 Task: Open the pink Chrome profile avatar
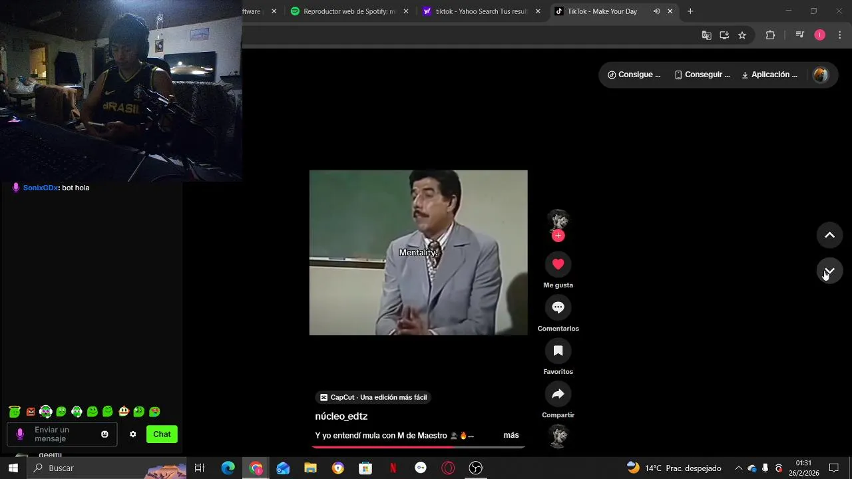tap(820, 35)
